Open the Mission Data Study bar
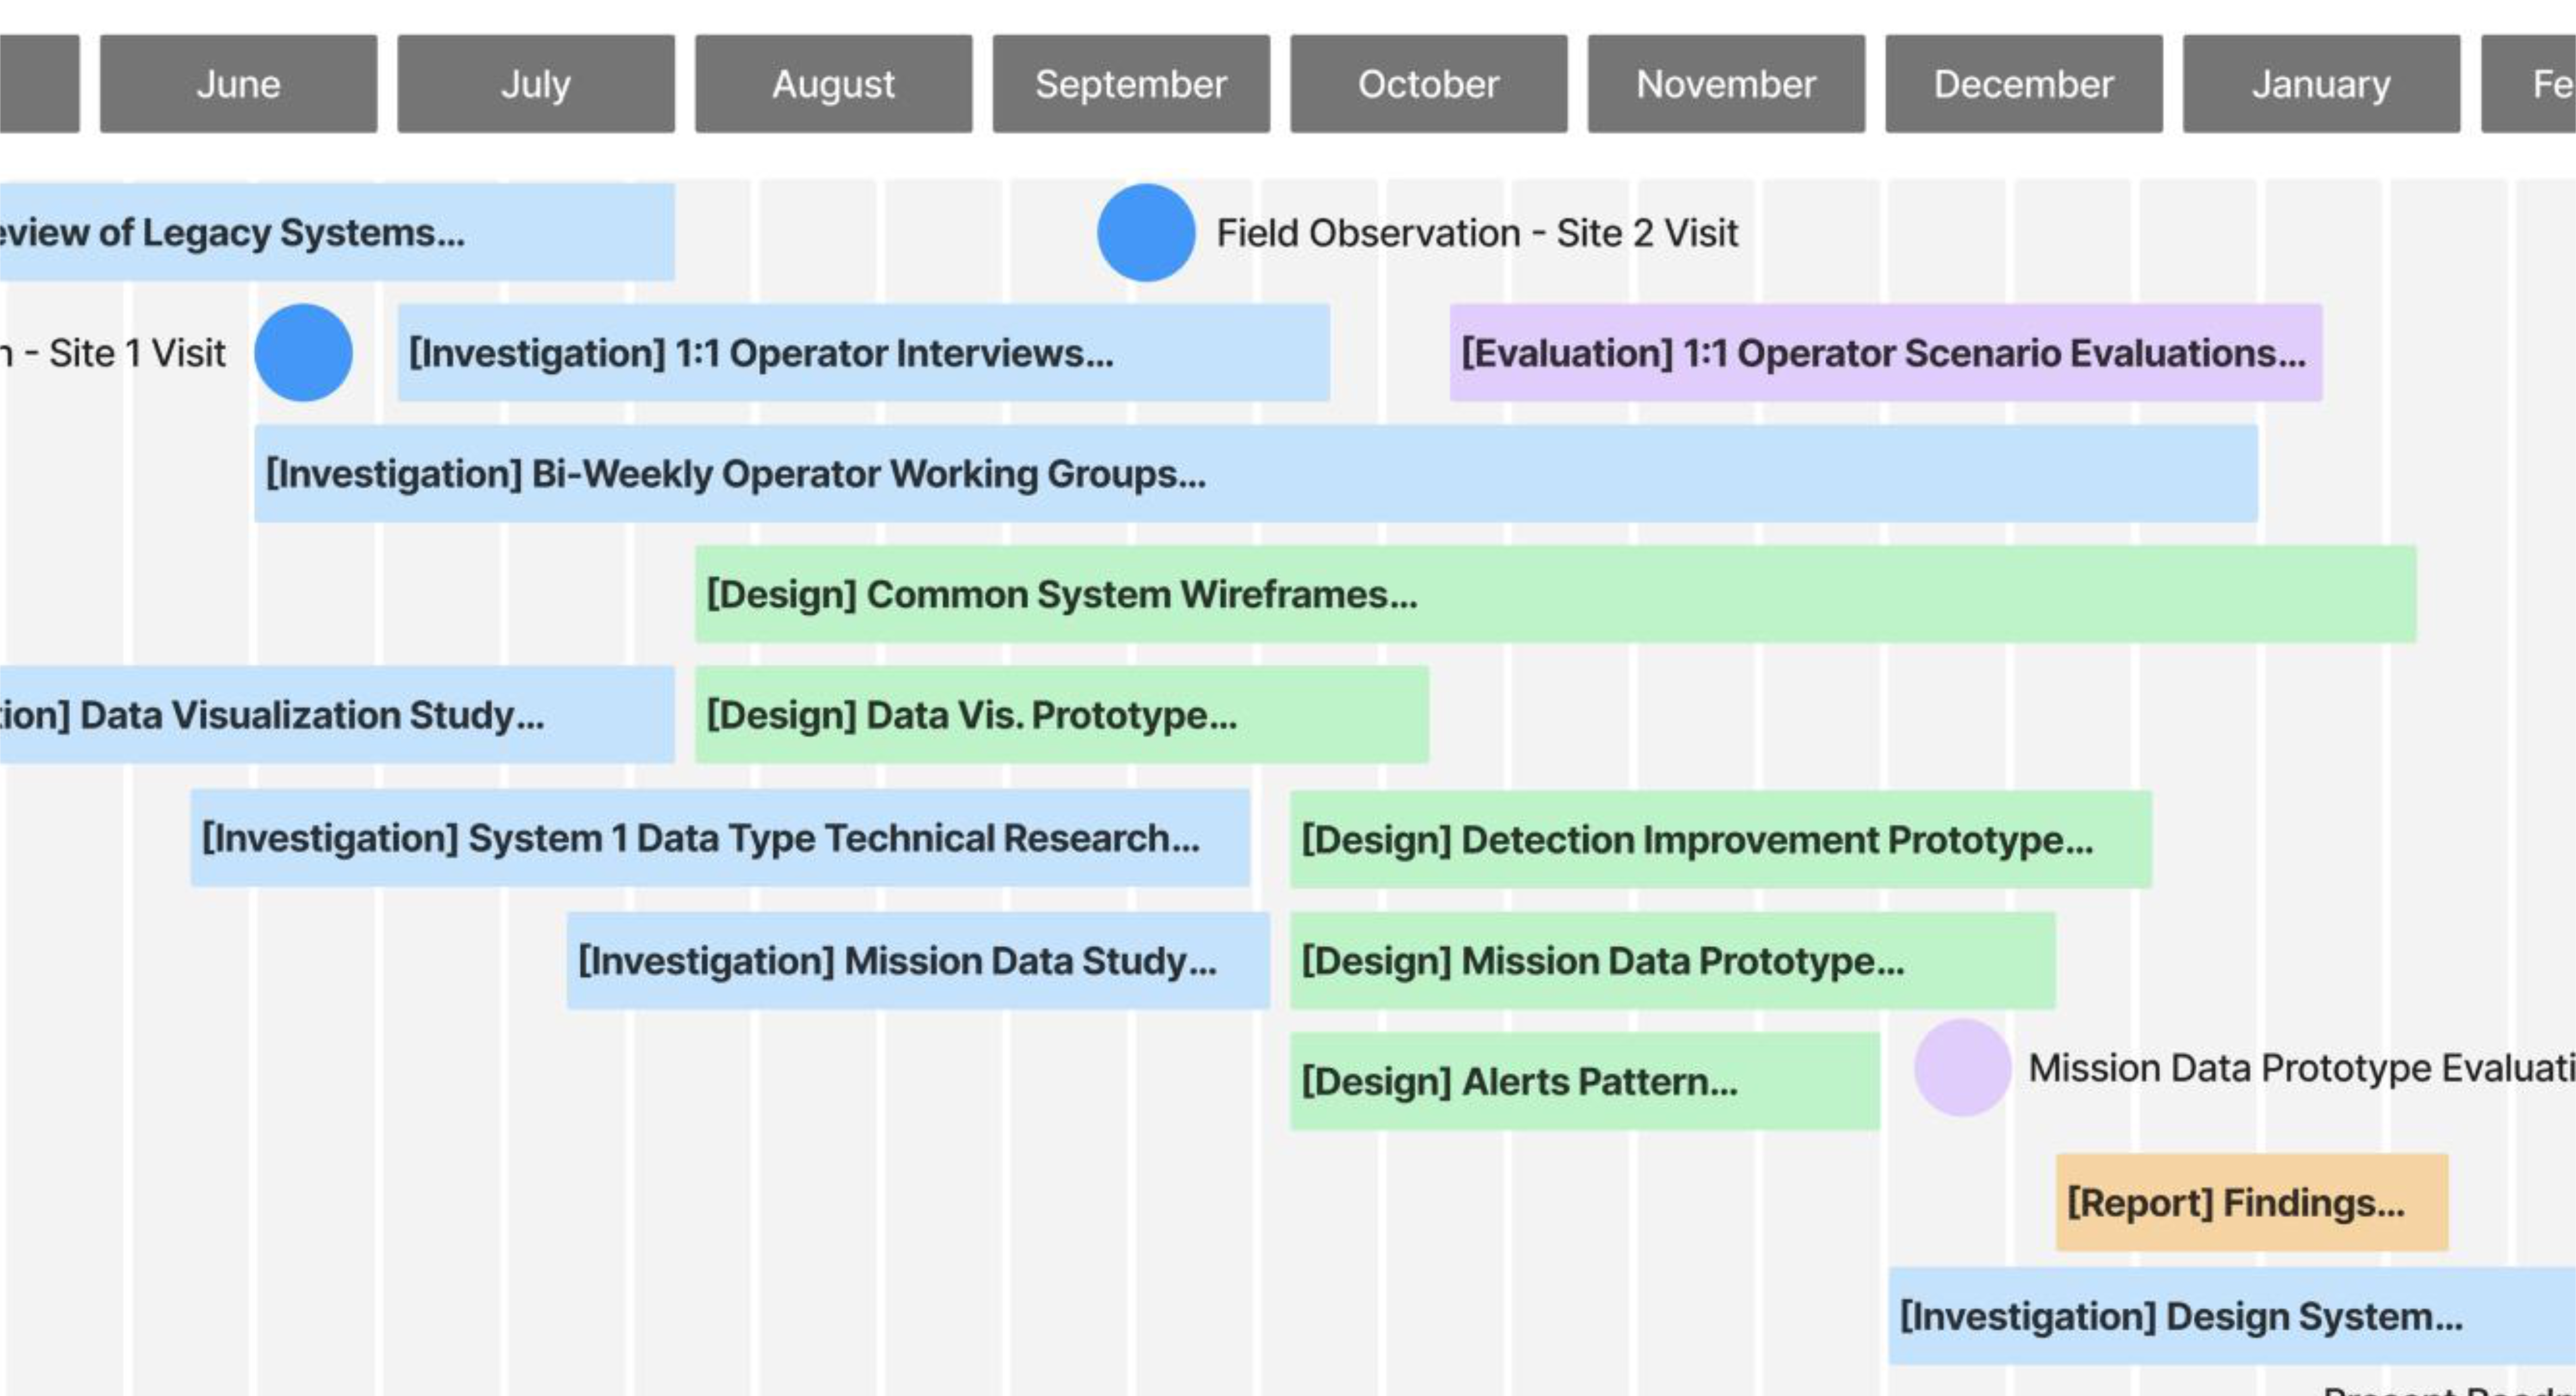Viewport: 2576px width, 1396px height. pos(917,960)
